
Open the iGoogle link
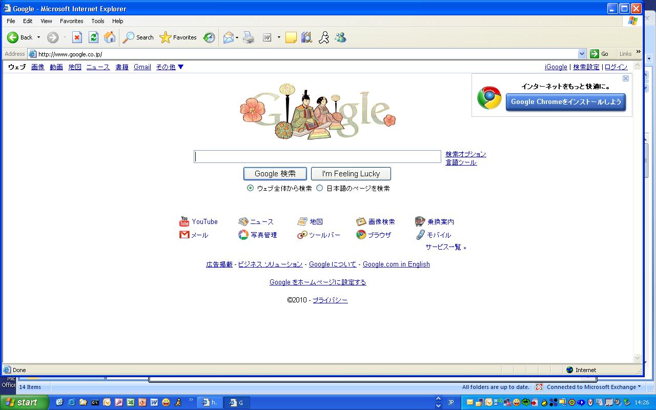(556, 67)
